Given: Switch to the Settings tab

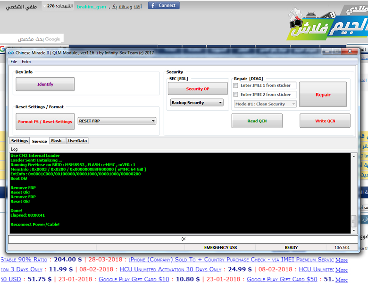Looking at the screenshot, I should coord(19,141).
